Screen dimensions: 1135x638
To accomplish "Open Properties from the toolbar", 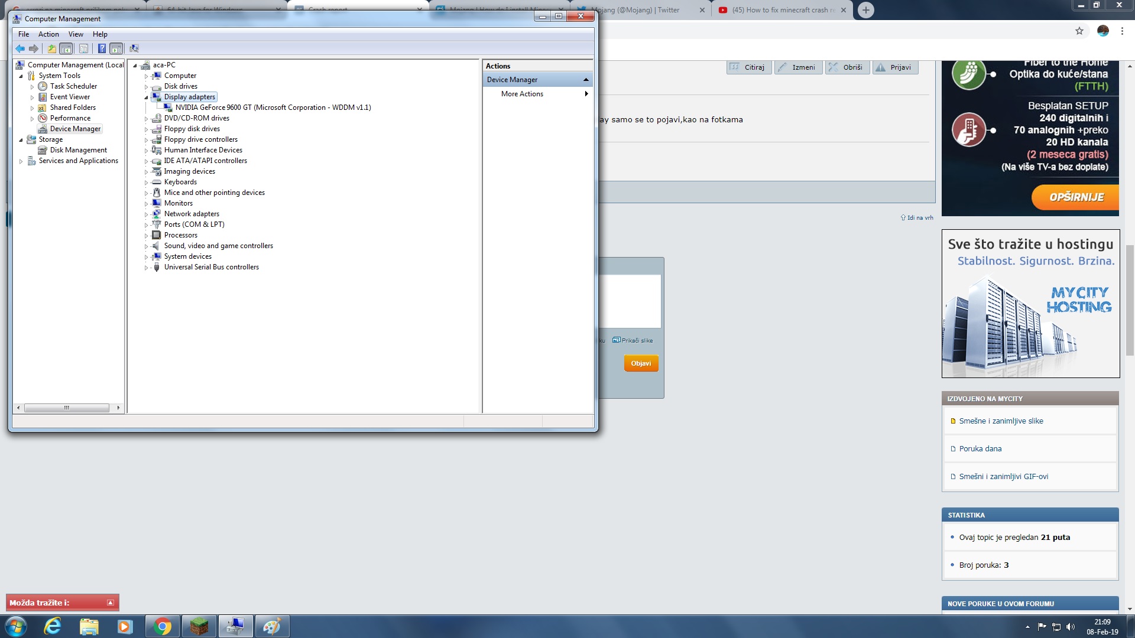I will (83, 48).
